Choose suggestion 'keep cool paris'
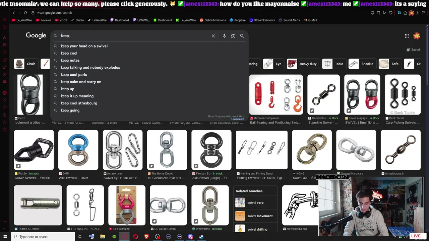The image size is (429, 241). pos(149,75)
